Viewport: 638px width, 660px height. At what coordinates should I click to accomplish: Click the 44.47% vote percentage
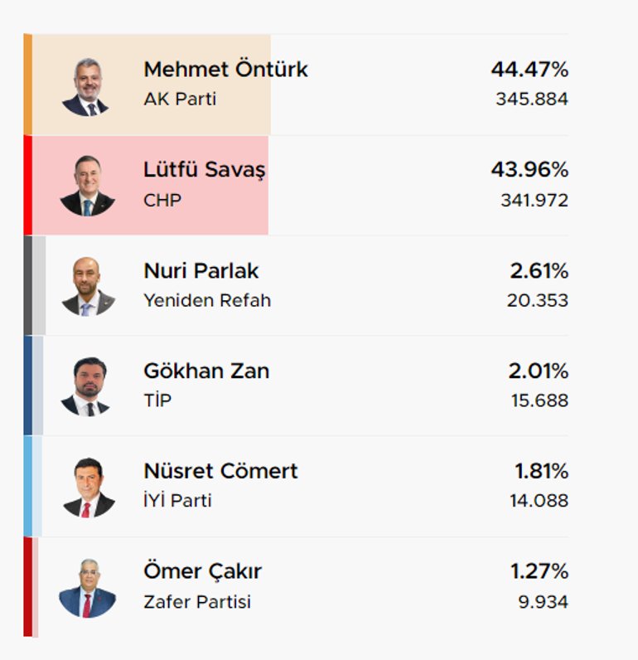tap(529, 69)
